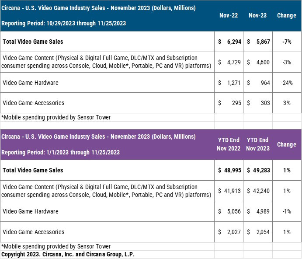The width and height of the screenshot is (302, 259).
Task: Click the Nov-23 column header
Action: tap(257, 15)
